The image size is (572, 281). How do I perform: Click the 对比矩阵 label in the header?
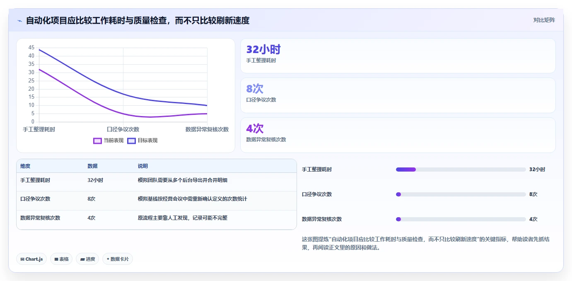tap(544, 20)
